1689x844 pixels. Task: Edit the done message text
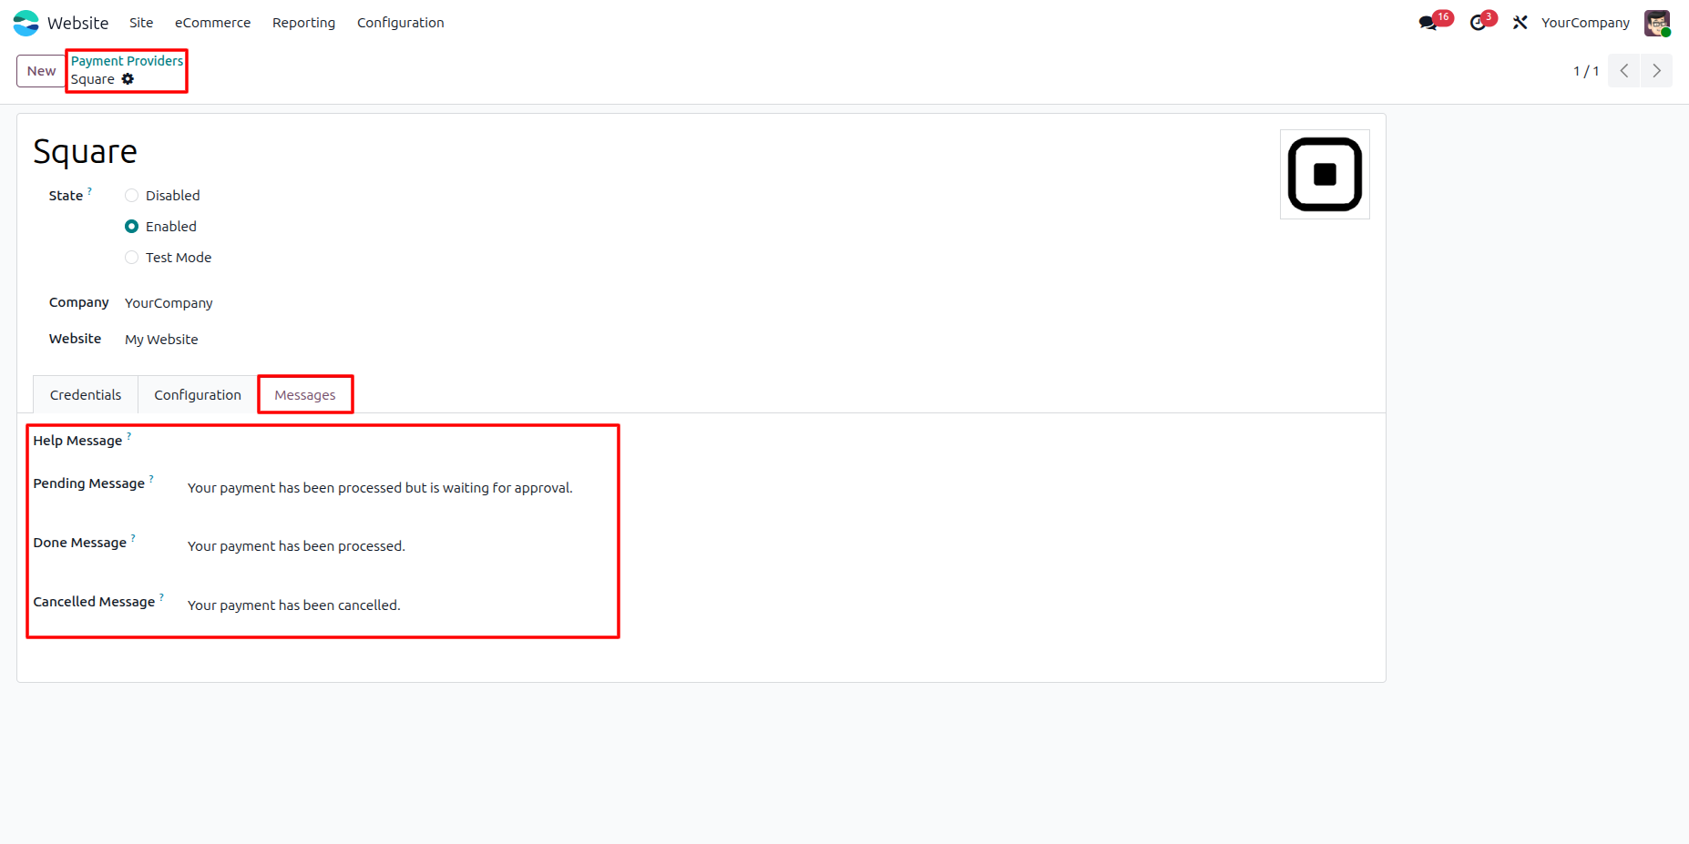tap(296, 546)
